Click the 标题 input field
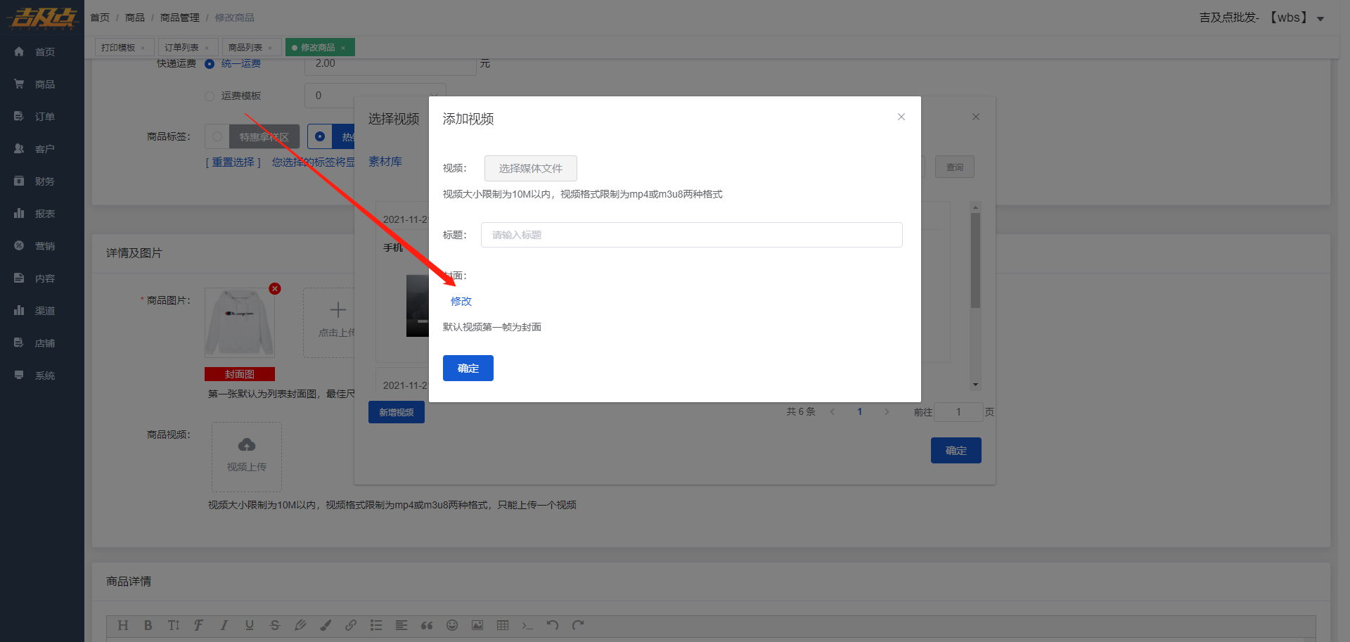Screen dimensions: 1350x642 (x=692, y=235)
